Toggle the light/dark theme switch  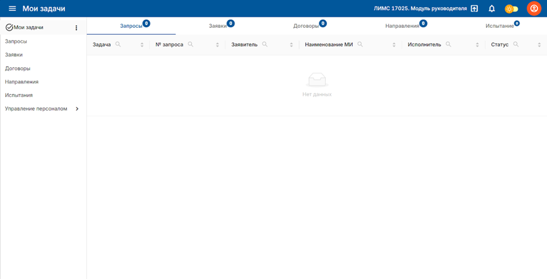pos(511,9)
